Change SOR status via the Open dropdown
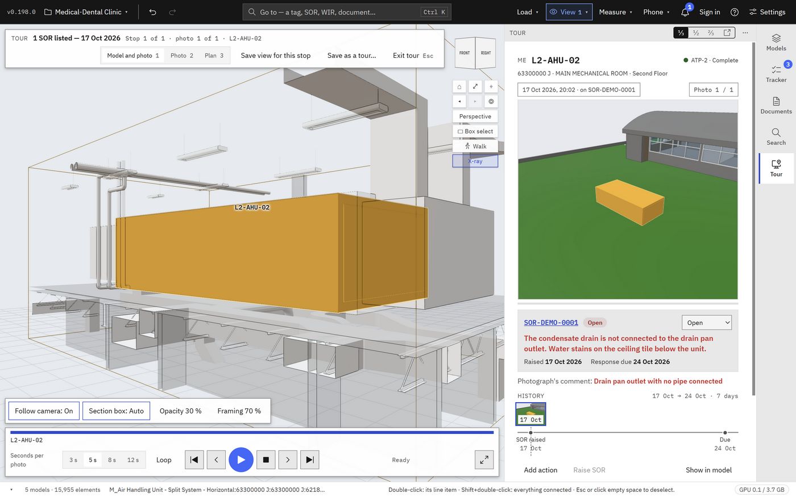This screenshot has width=796, height=497. (x=707, y=323)
